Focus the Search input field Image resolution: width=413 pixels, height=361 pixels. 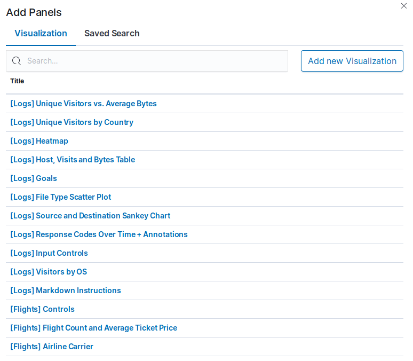(x=147, y=61)
